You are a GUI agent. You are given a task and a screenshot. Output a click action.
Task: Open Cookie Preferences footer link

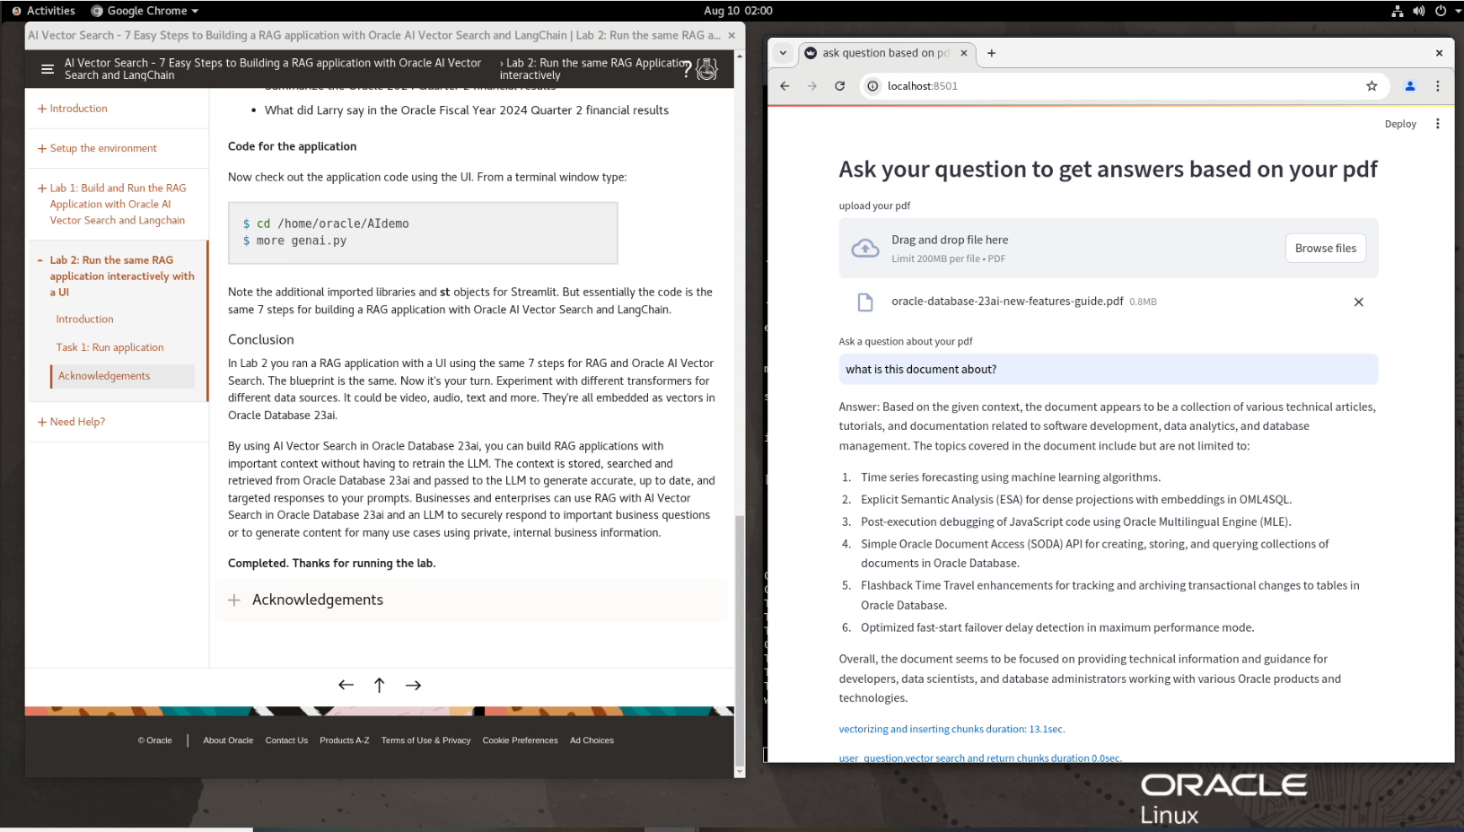(x=520, y=740)
